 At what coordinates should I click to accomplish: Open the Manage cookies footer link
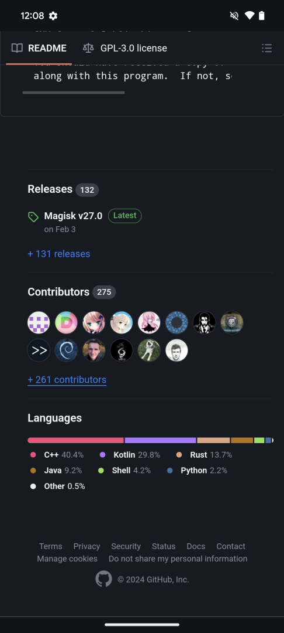coord(67,559)
